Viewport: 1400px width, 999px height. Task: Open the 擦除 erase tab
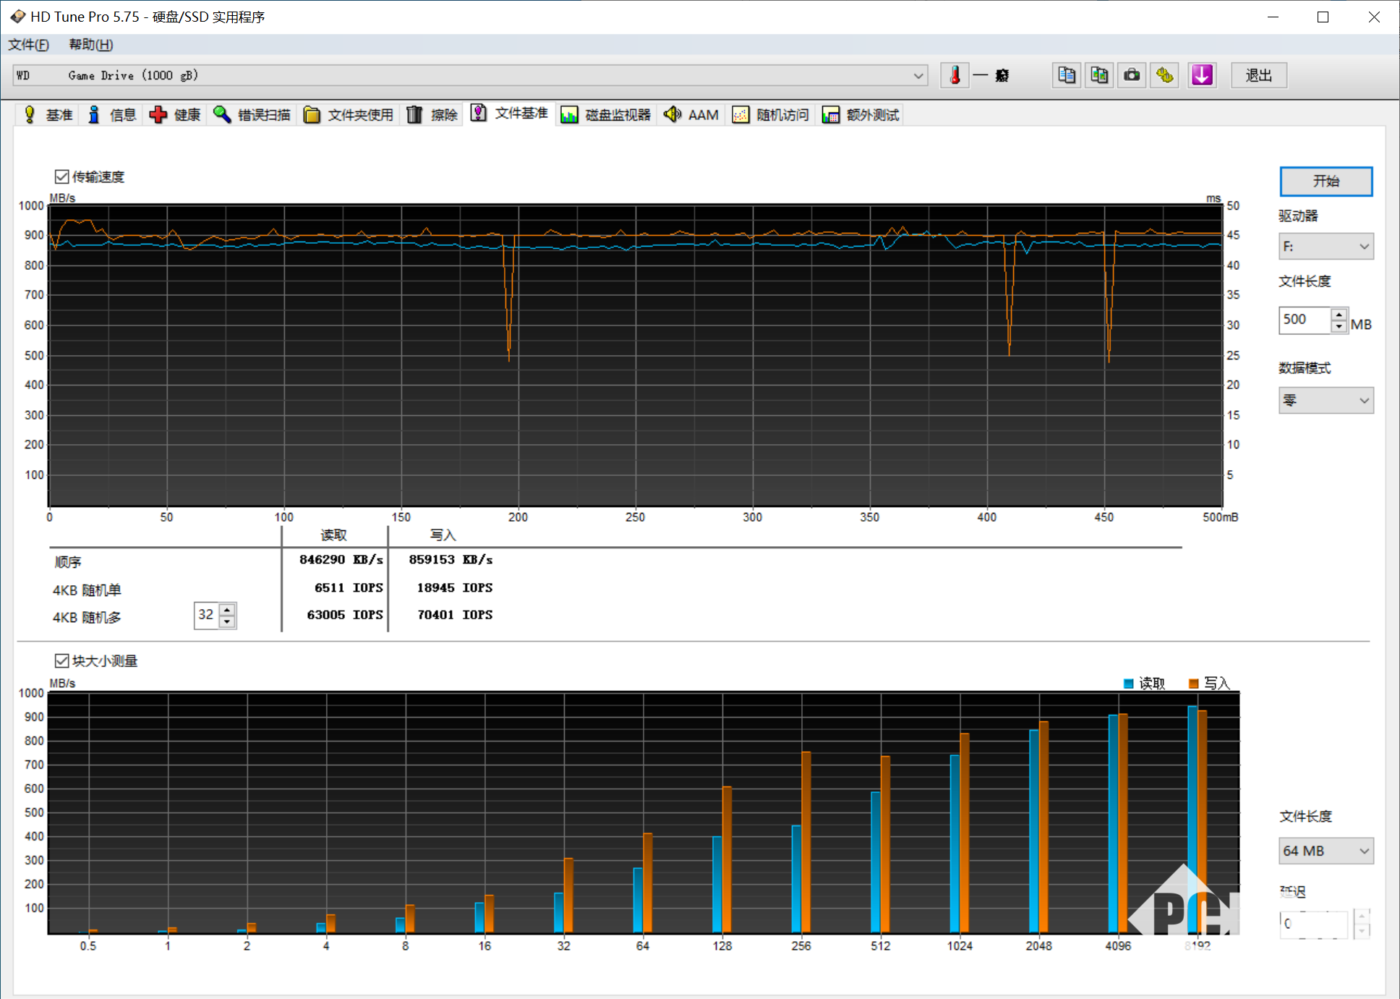pos(432,115)
